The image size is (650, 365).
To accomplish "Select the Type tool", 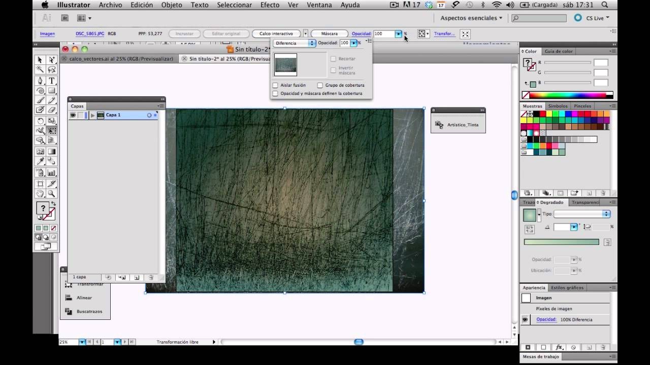I will pyautogui.click(x=51, y=81).
